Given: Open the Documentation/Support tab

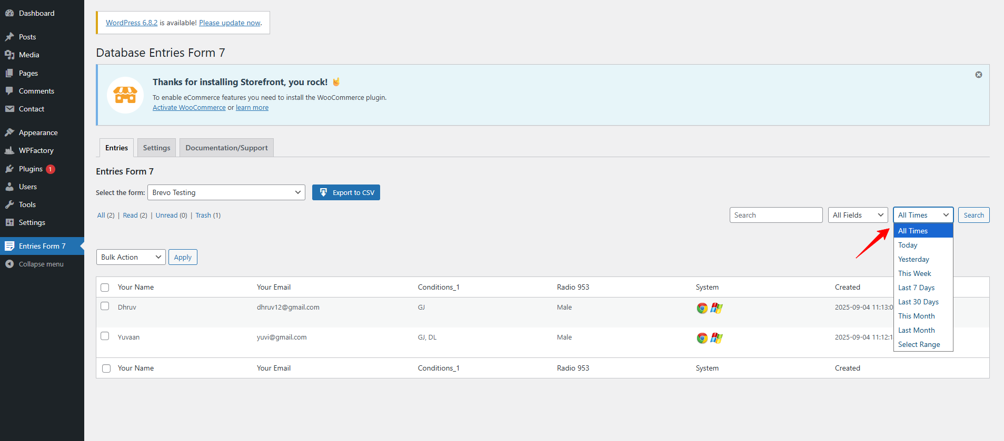Looking at the screenshot, I should point(226,148).
